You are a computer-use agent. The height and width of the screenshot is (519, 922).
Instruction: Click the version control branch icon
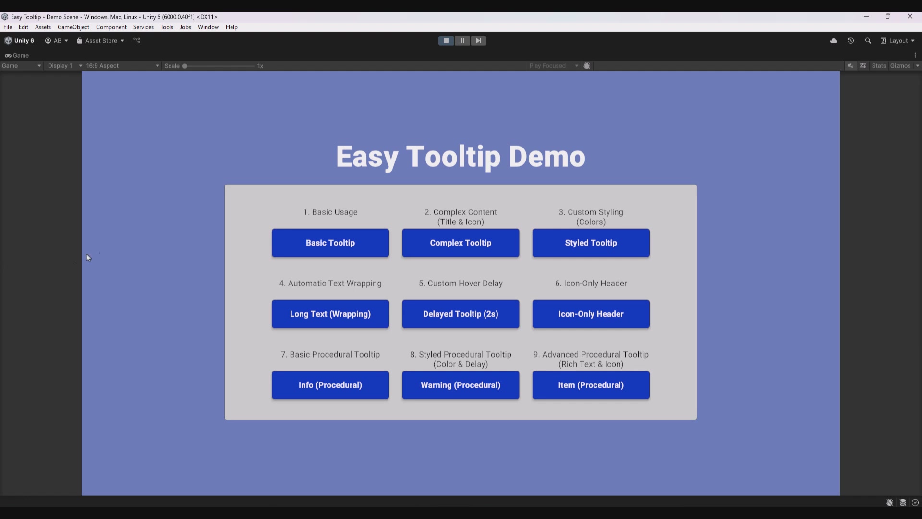tap(137, 41)
